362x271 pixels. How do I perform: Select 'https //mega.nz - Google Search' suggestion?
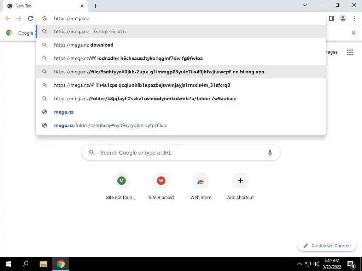181,31
